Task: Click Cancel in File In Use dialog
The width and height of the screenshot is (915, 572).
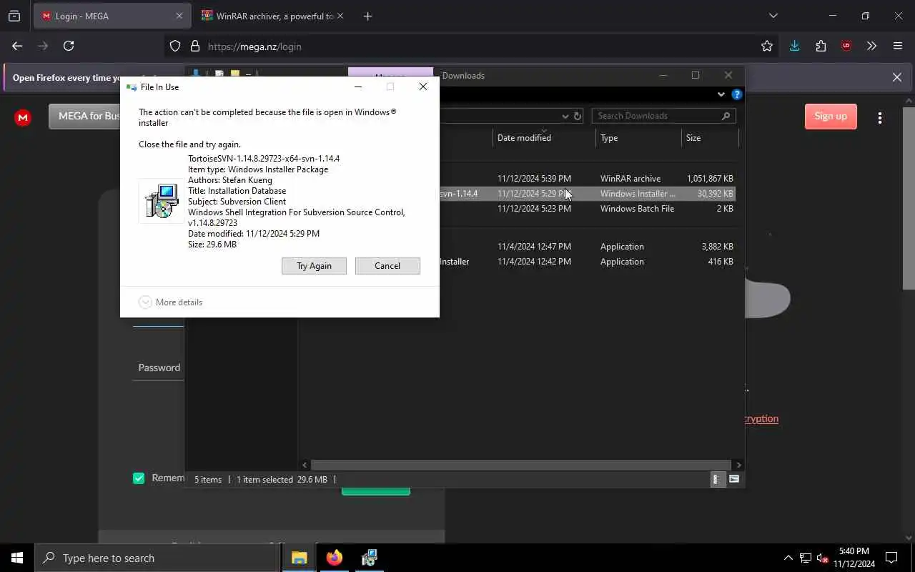Action: tap(387, 265)
